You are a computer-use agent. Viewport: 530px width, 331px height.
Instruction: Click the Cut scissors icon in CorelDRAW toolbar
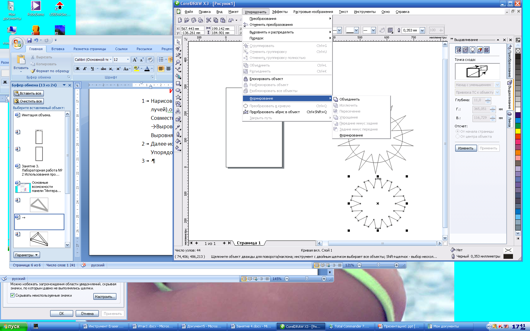coord(209,20)
